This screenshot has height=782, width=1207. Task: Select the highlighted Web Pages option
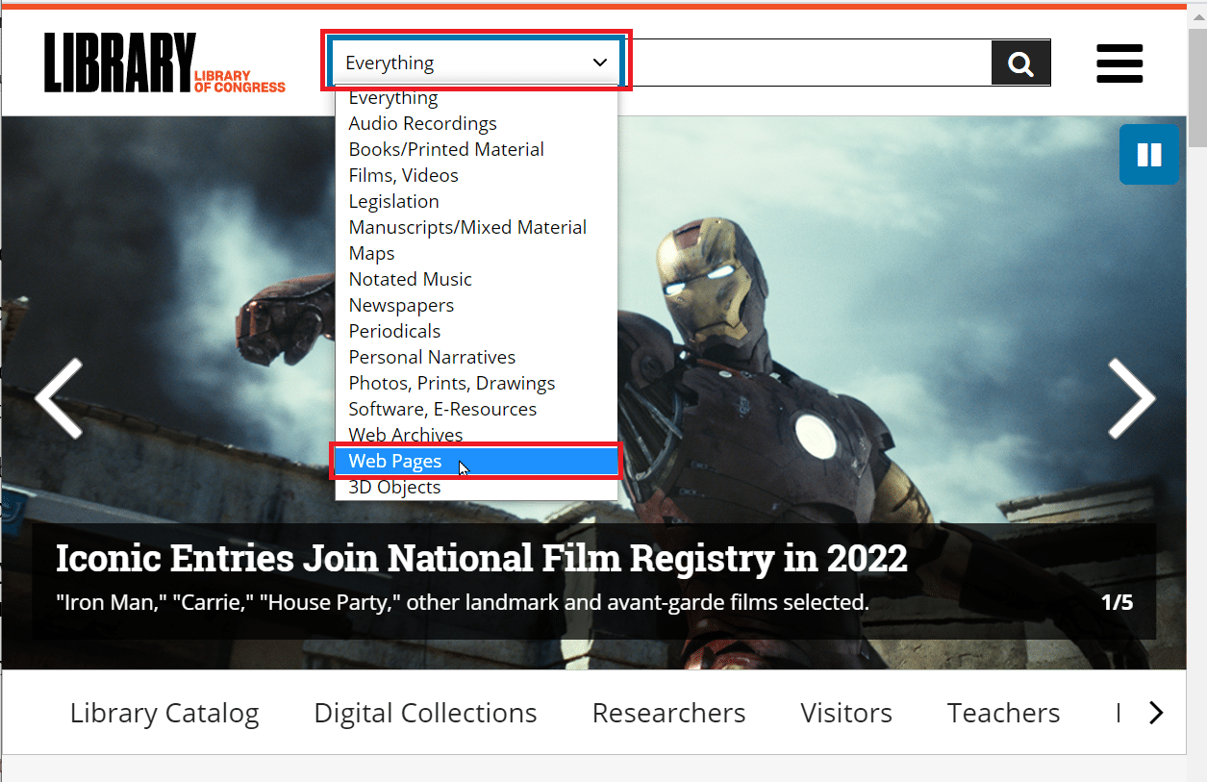(476, 461)
